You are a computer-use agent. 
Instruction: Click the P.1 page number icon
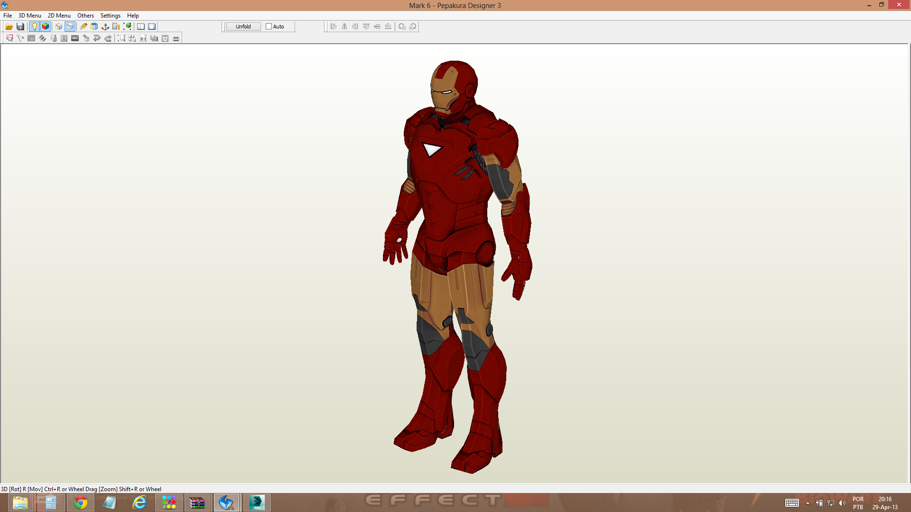(x=143, y=38)
